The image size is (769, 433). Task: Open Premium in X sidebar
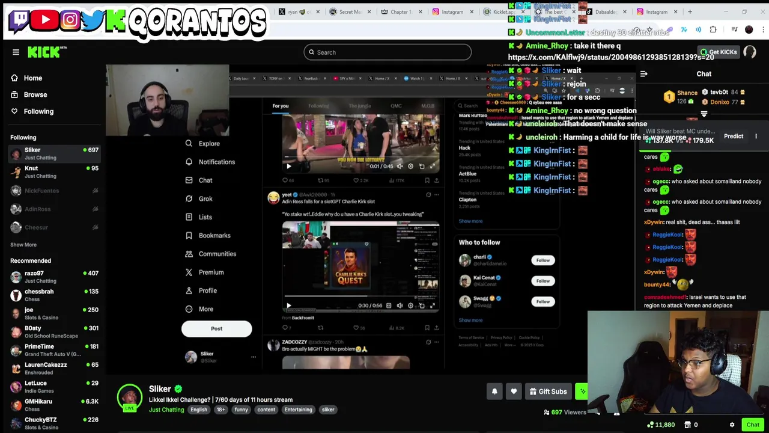pos(204,272)
